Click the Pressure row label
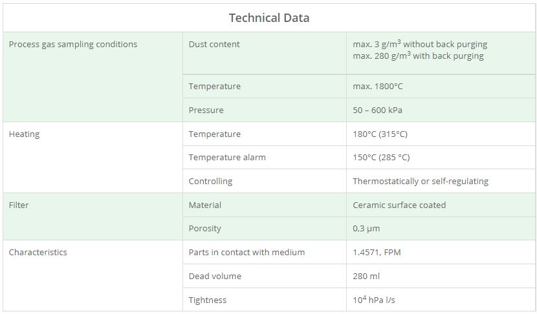The width and height of the screenshot is (537, 314). pos(206,110)
